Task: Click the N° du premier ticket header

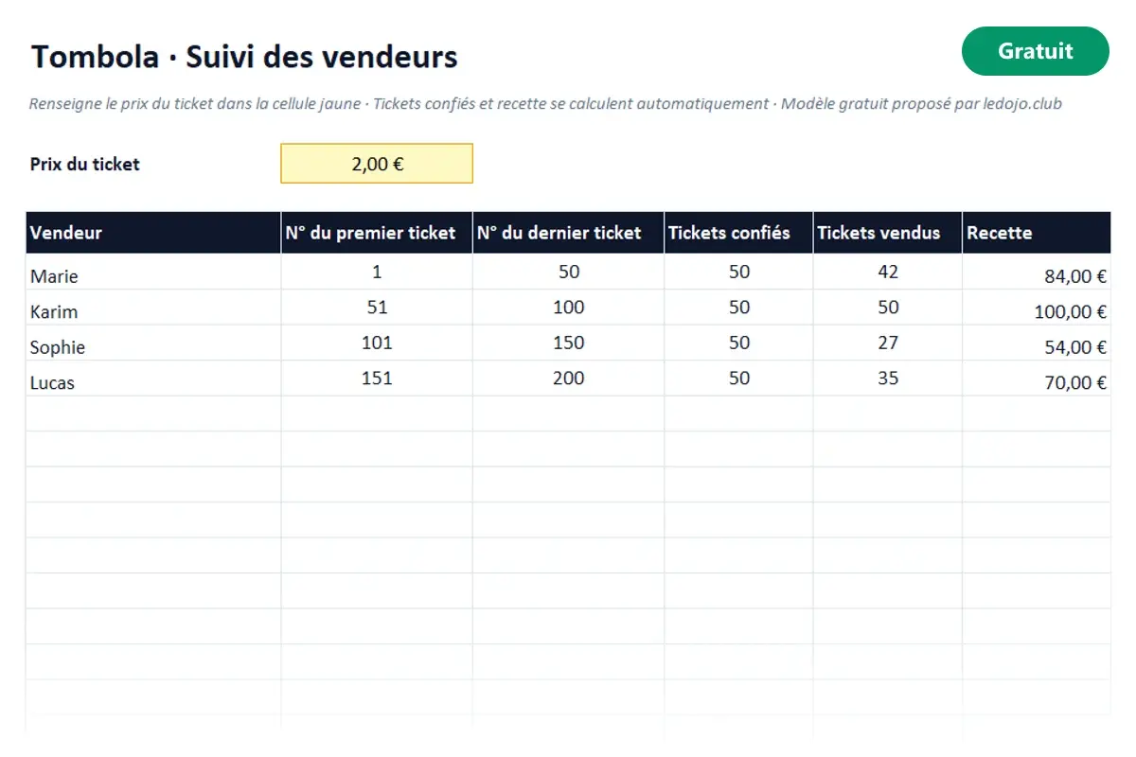Action: [x=377, y=233]
